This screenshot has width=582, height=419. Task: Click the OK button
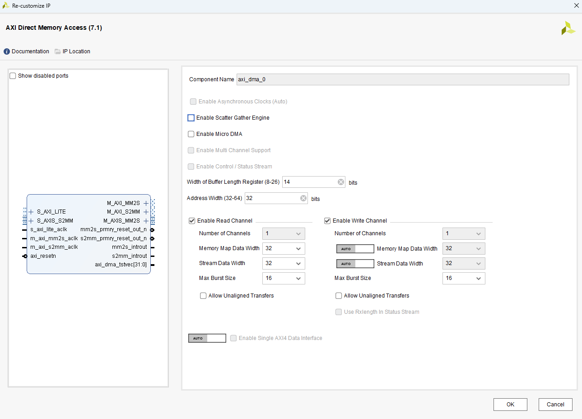[x=510, y=405]
